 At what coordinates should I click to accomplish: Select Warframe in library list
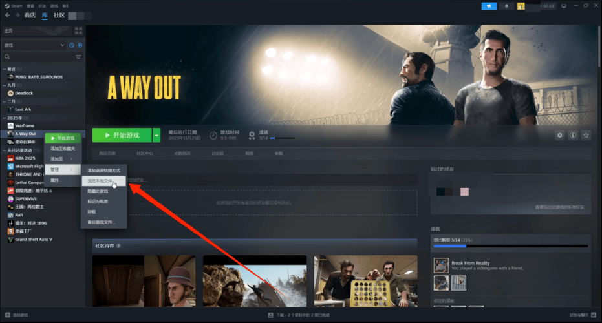click(x=25, y=126)
